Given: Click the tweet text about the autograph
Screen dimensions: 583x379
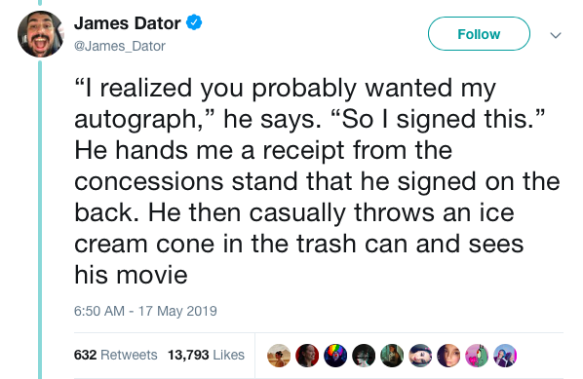Looking at the screenshot, I should tap(317, 181).
